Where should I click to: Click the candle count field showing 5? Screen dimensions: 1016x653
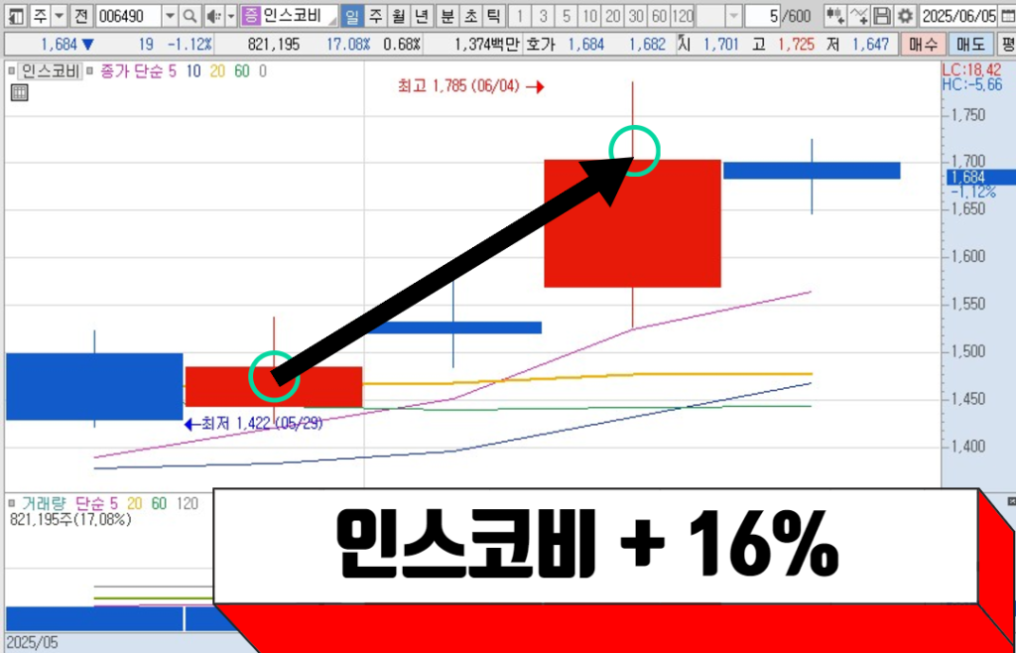pos(762,15)
